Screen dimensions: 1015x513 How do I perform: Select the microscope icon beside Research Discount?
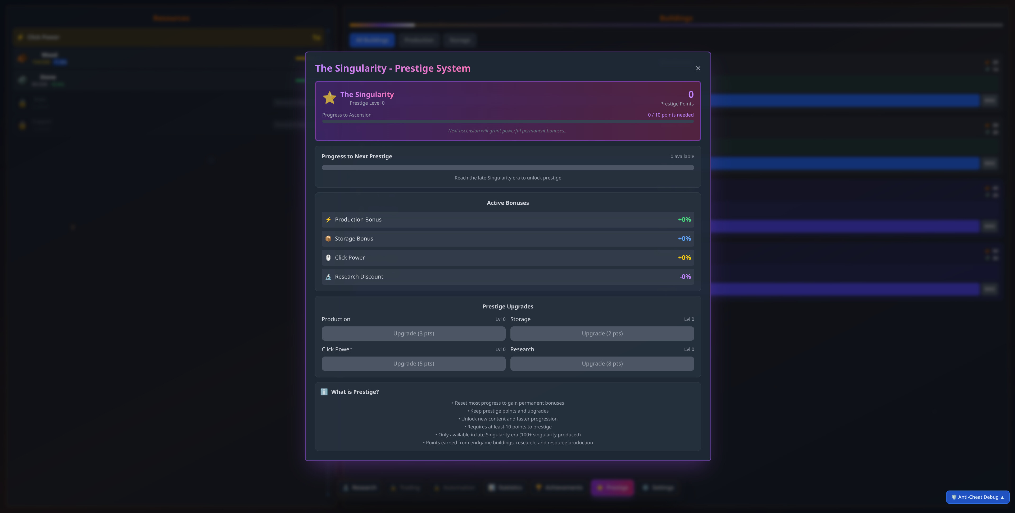[328, 276]
